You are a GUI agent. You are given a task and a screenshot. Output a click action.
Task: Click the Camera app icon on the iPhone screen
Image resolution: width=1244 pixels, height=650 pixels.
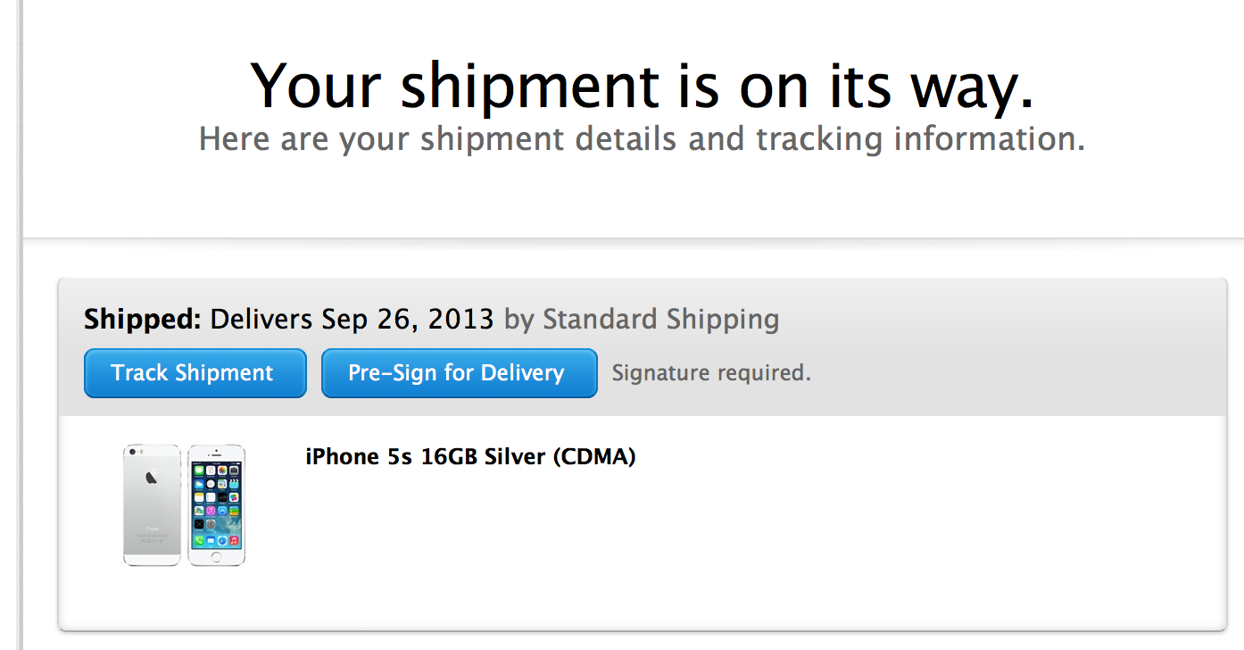tap(235, 470)
